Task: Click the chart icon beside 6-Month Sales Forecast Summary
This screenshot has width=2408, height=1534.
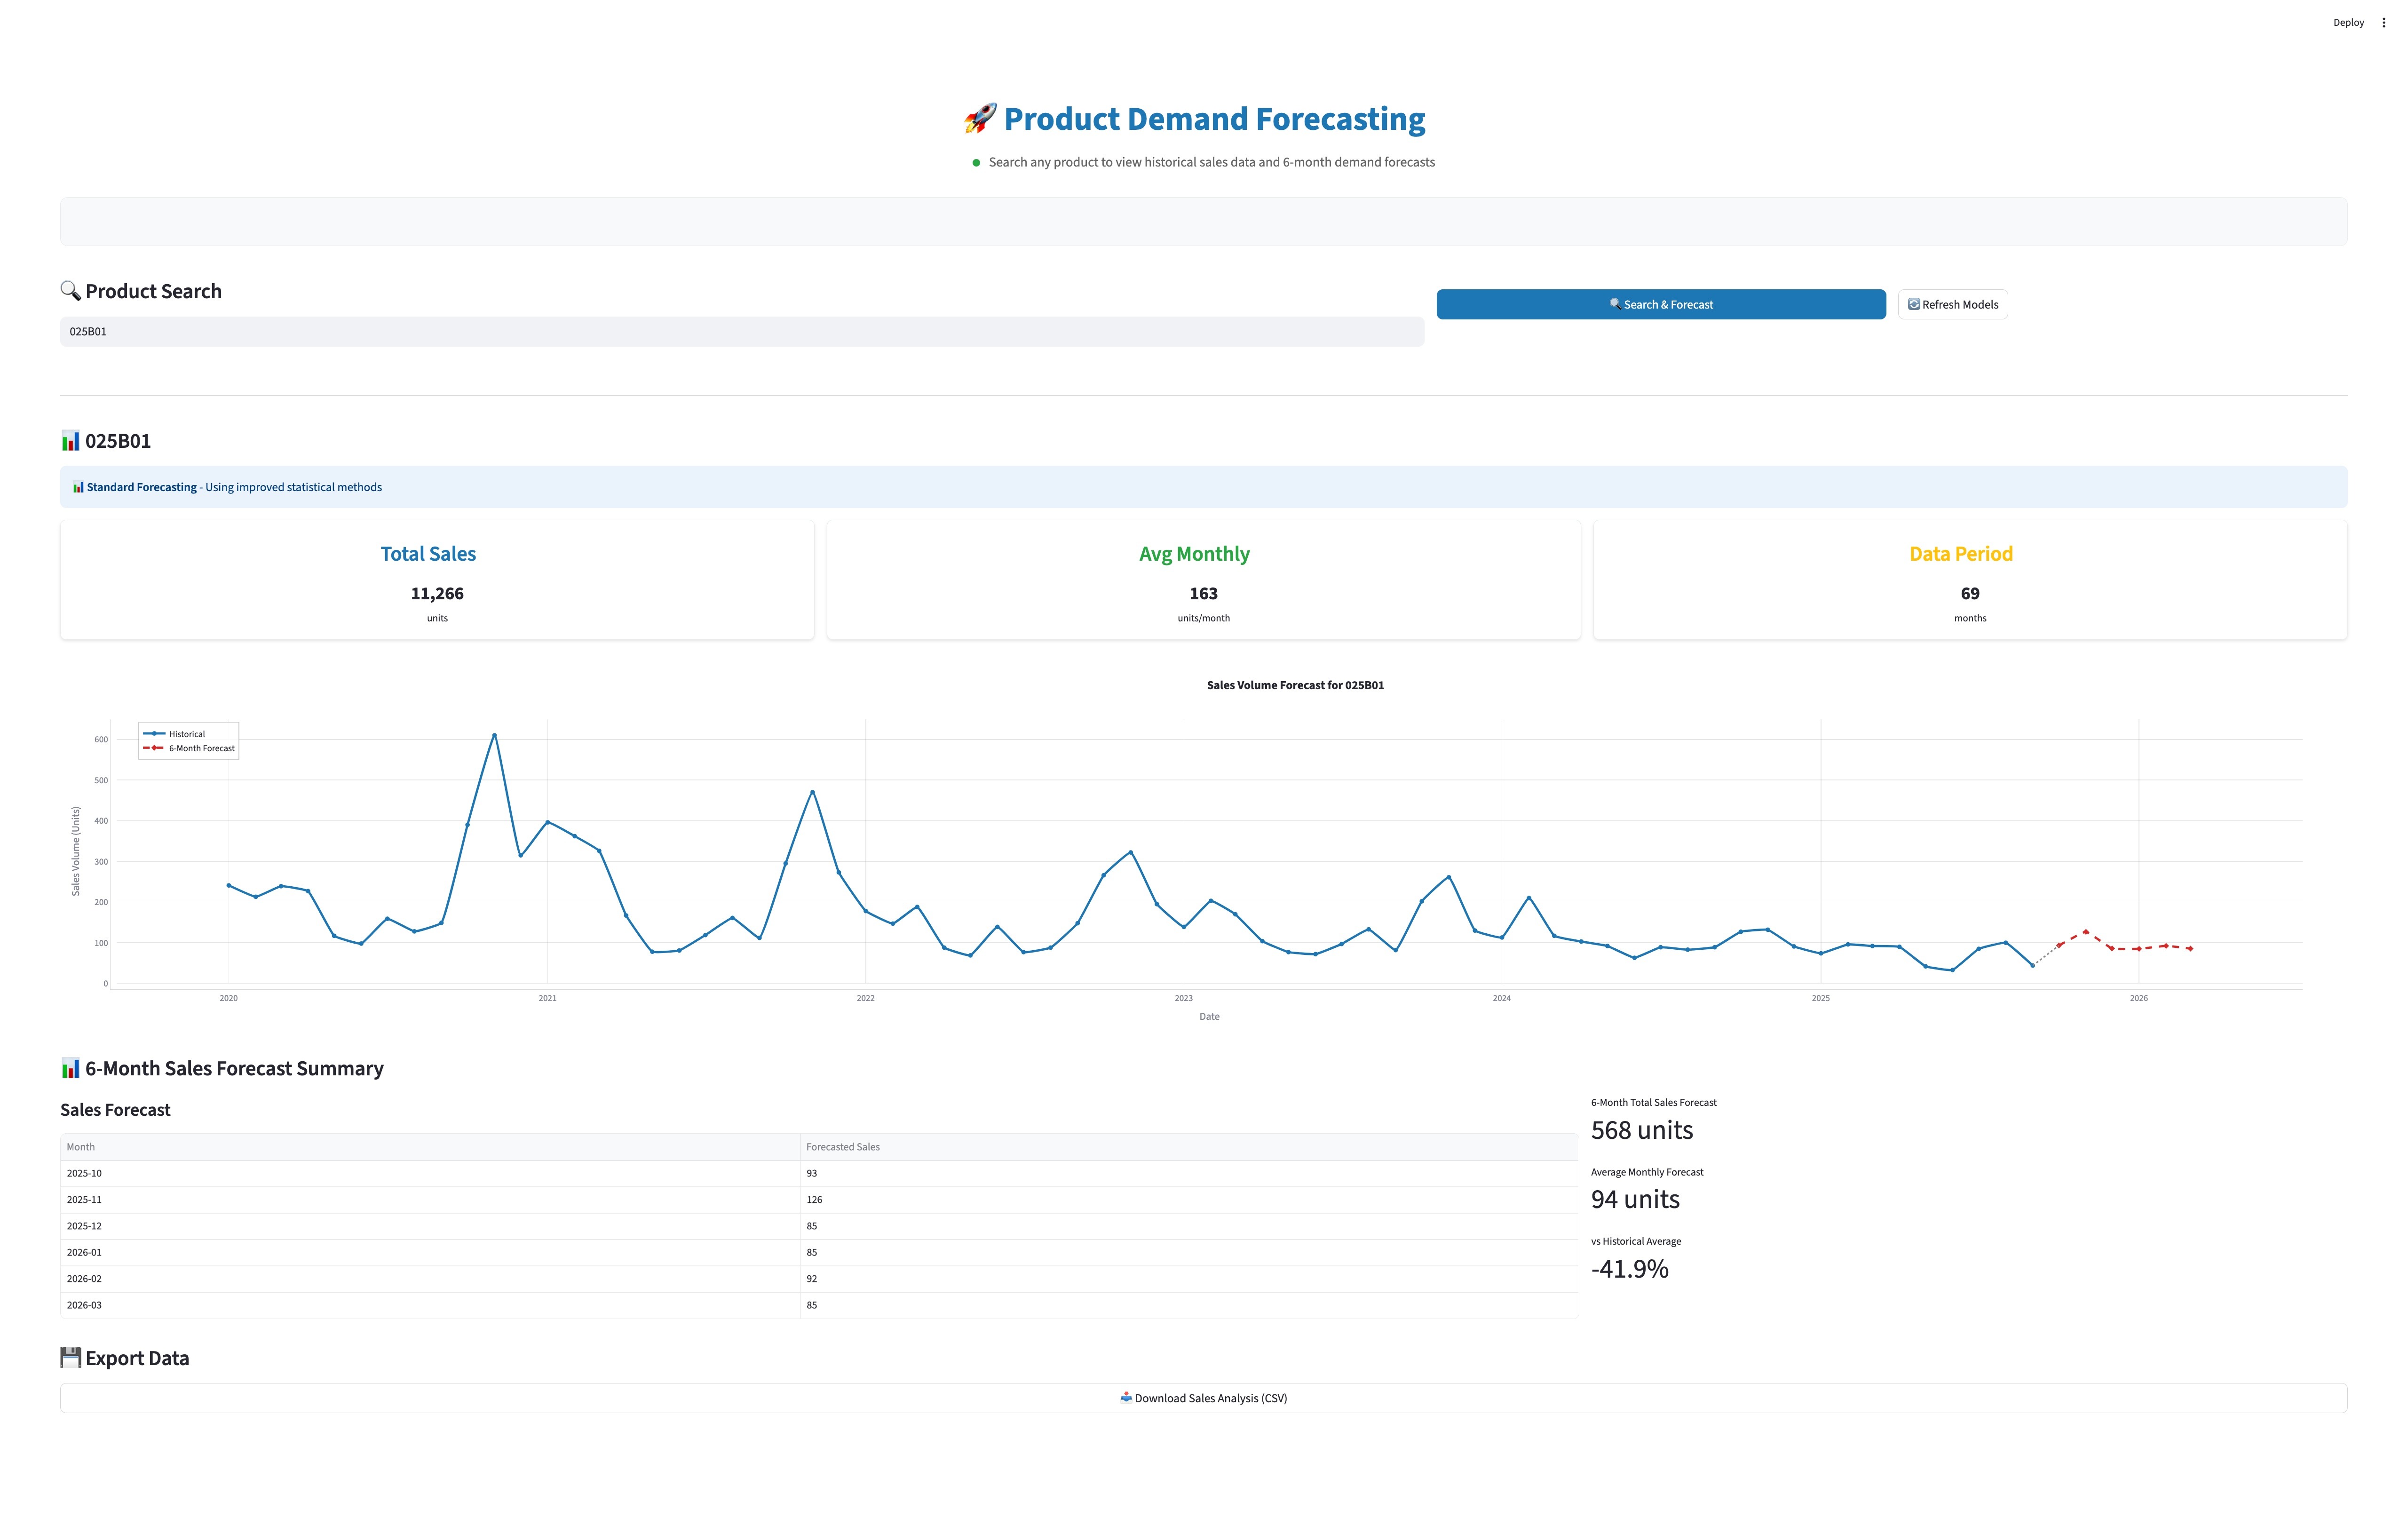Action: (70, 1068)
